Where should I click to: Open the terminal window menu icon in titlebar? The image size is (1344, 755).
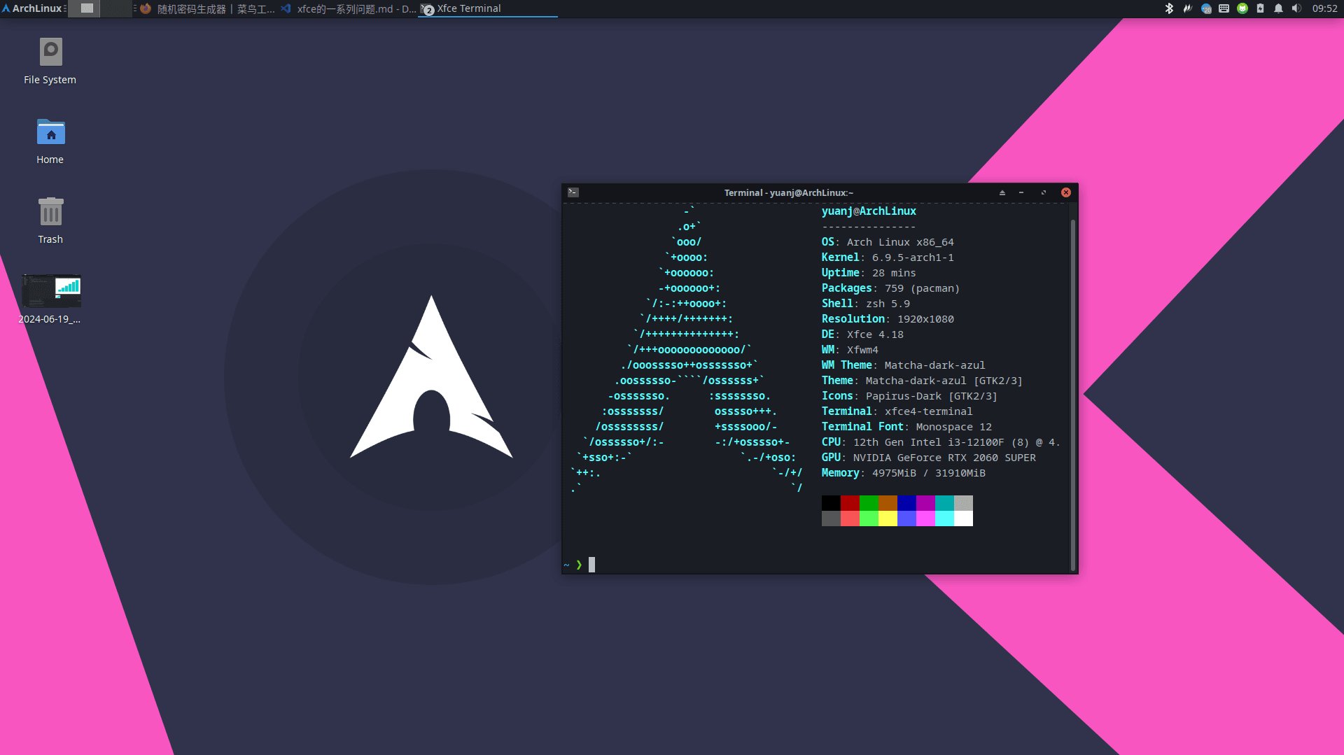coord(573,192)
